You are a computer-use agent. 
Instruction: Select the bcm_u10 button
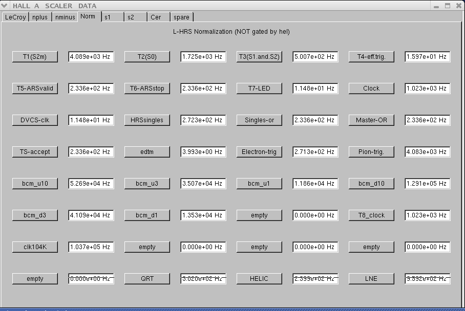point(35,183)
